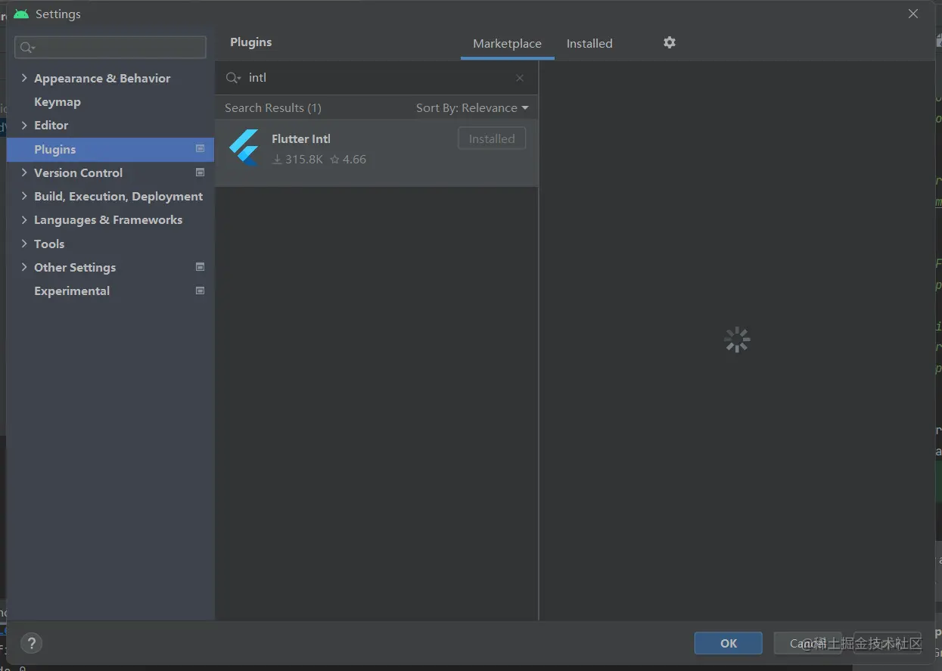Select Keymap in settings tree
The image size is (942, 671).
[58, 101]
